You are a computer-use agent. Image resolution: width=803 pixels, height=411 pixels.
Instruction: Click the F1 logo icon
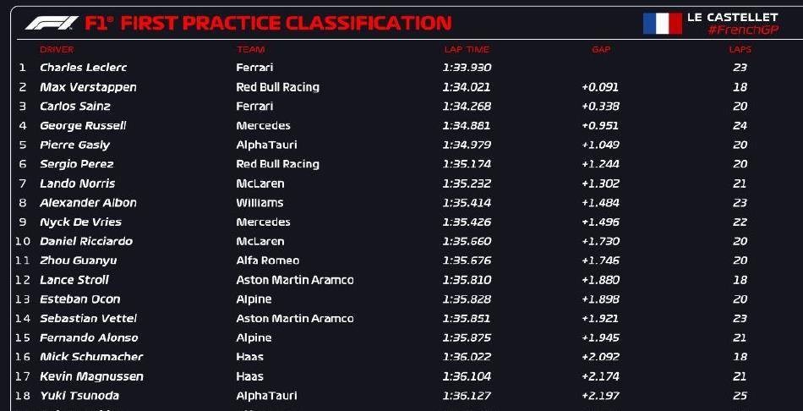[52, 23]
